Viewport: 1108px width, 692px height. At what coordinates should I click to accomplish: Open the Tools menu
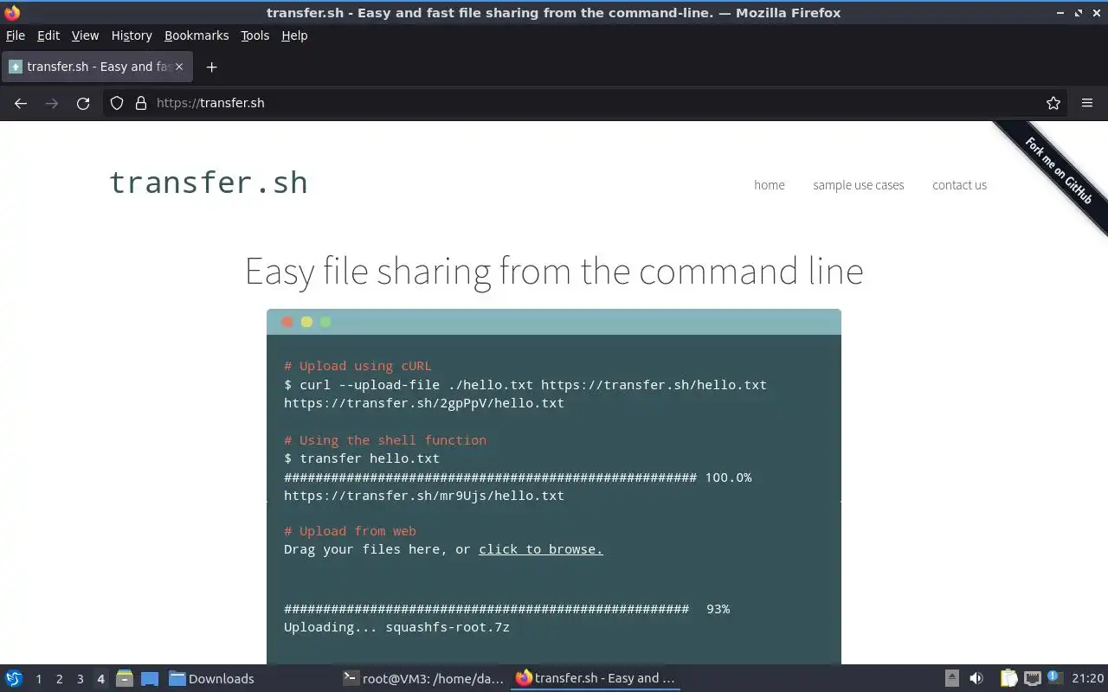point(255,35)
